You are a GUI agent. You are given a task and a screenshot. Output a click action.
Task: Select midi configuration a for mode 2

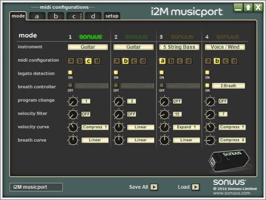click(x=117, y=61)
